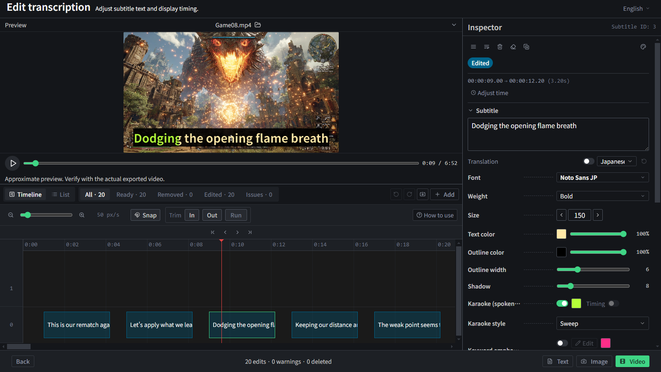Toggle the Keyword emphasis switch

562,343
